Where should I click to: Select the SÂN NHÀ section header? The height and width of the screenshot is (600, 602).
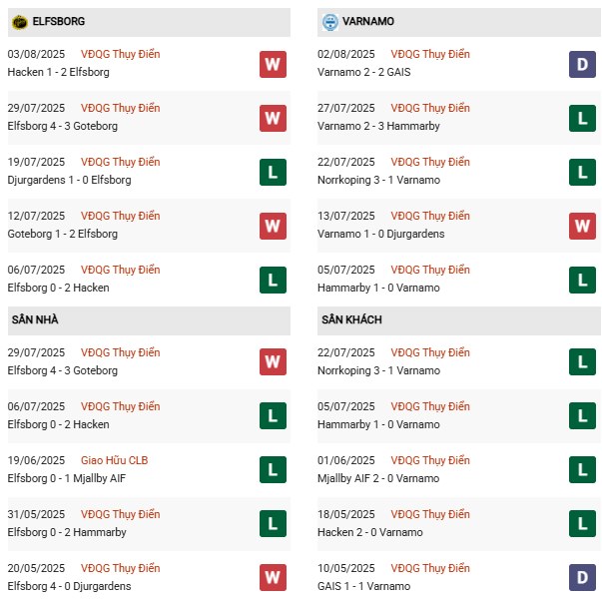coord(35,319)
